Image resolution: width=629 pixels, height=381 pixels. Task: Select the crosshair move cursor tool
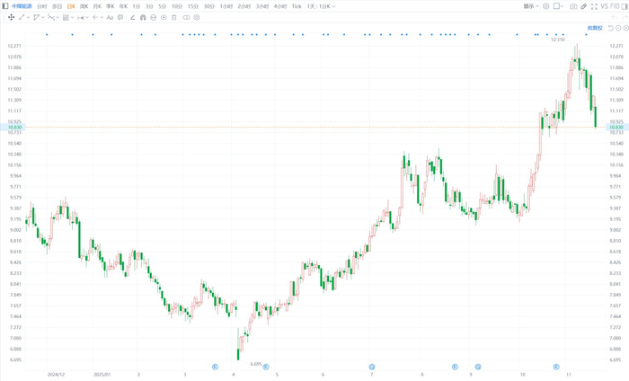(11, 17)
